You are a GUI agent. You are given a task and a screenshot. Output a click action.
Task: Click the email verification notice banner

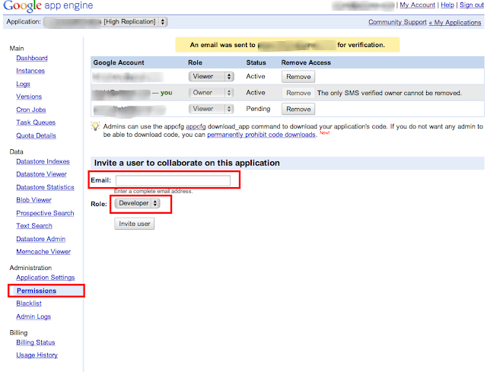point(288,45)
